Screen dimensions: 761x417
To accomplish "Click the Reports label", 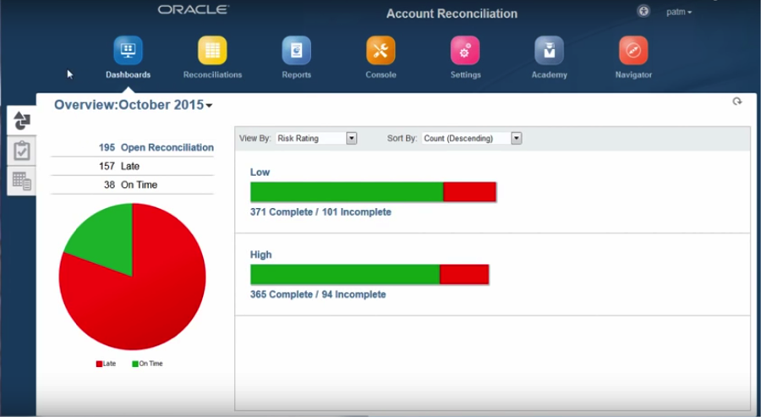I will click(297, 74).
